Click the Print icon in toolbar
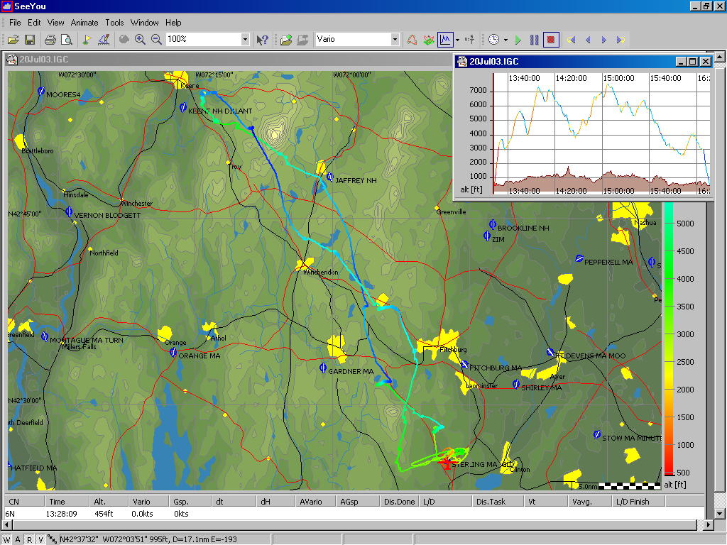 pos(50,40)
